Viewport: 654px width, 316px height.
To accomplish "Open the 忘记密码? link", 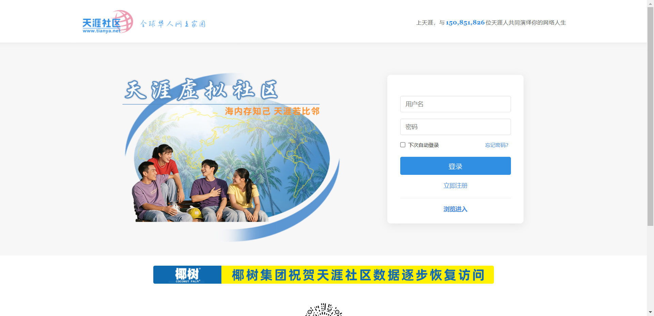I will pos(497,145).
